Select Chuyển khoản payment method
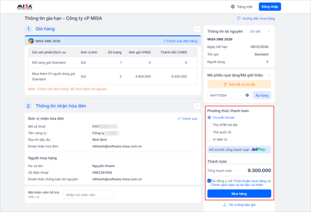 click(x=210, y=118)
